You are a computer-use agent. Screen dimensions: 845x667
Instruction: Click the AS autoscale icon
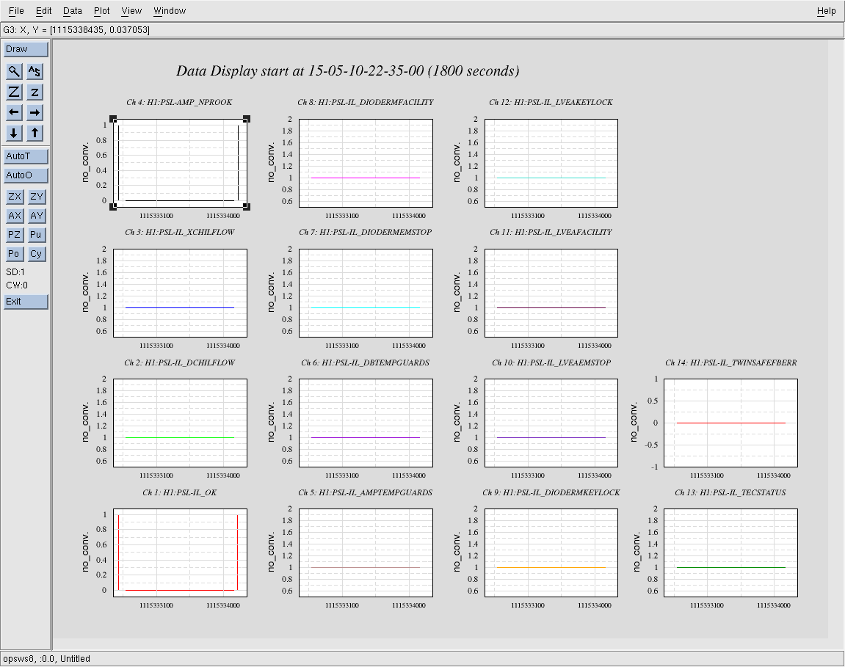tap(35, 71)
